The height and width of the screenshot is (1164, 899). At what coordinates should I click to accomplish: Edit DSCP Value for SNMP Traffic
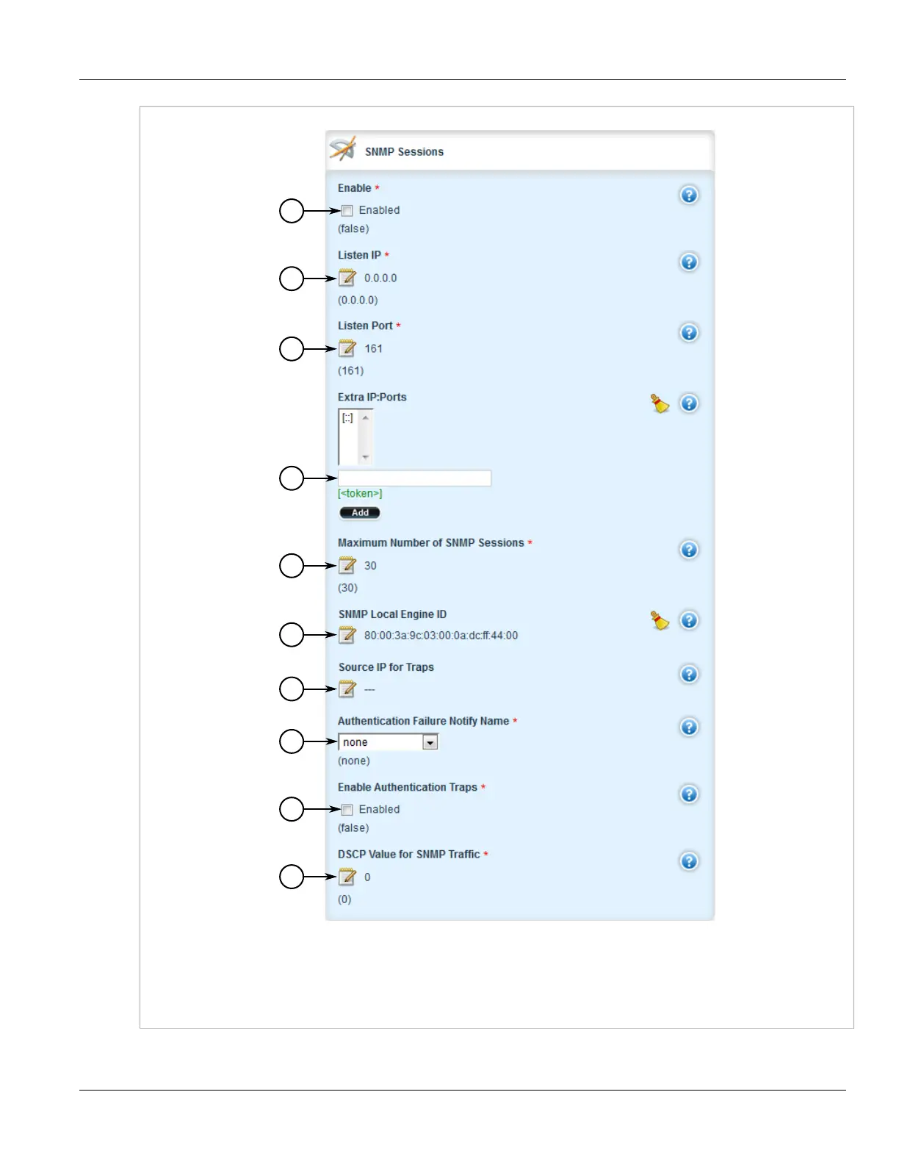click(x=347, y=877)
